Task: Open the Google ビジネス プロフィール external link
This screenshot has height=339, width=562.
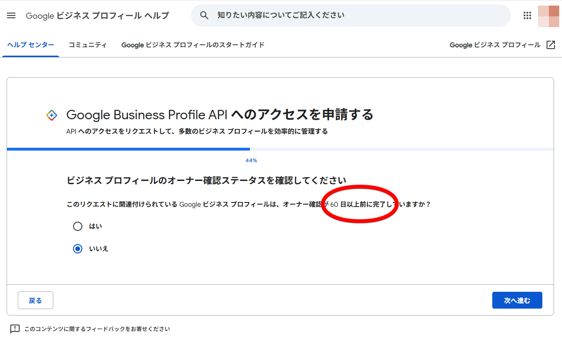Action: (x=503, y=45)
